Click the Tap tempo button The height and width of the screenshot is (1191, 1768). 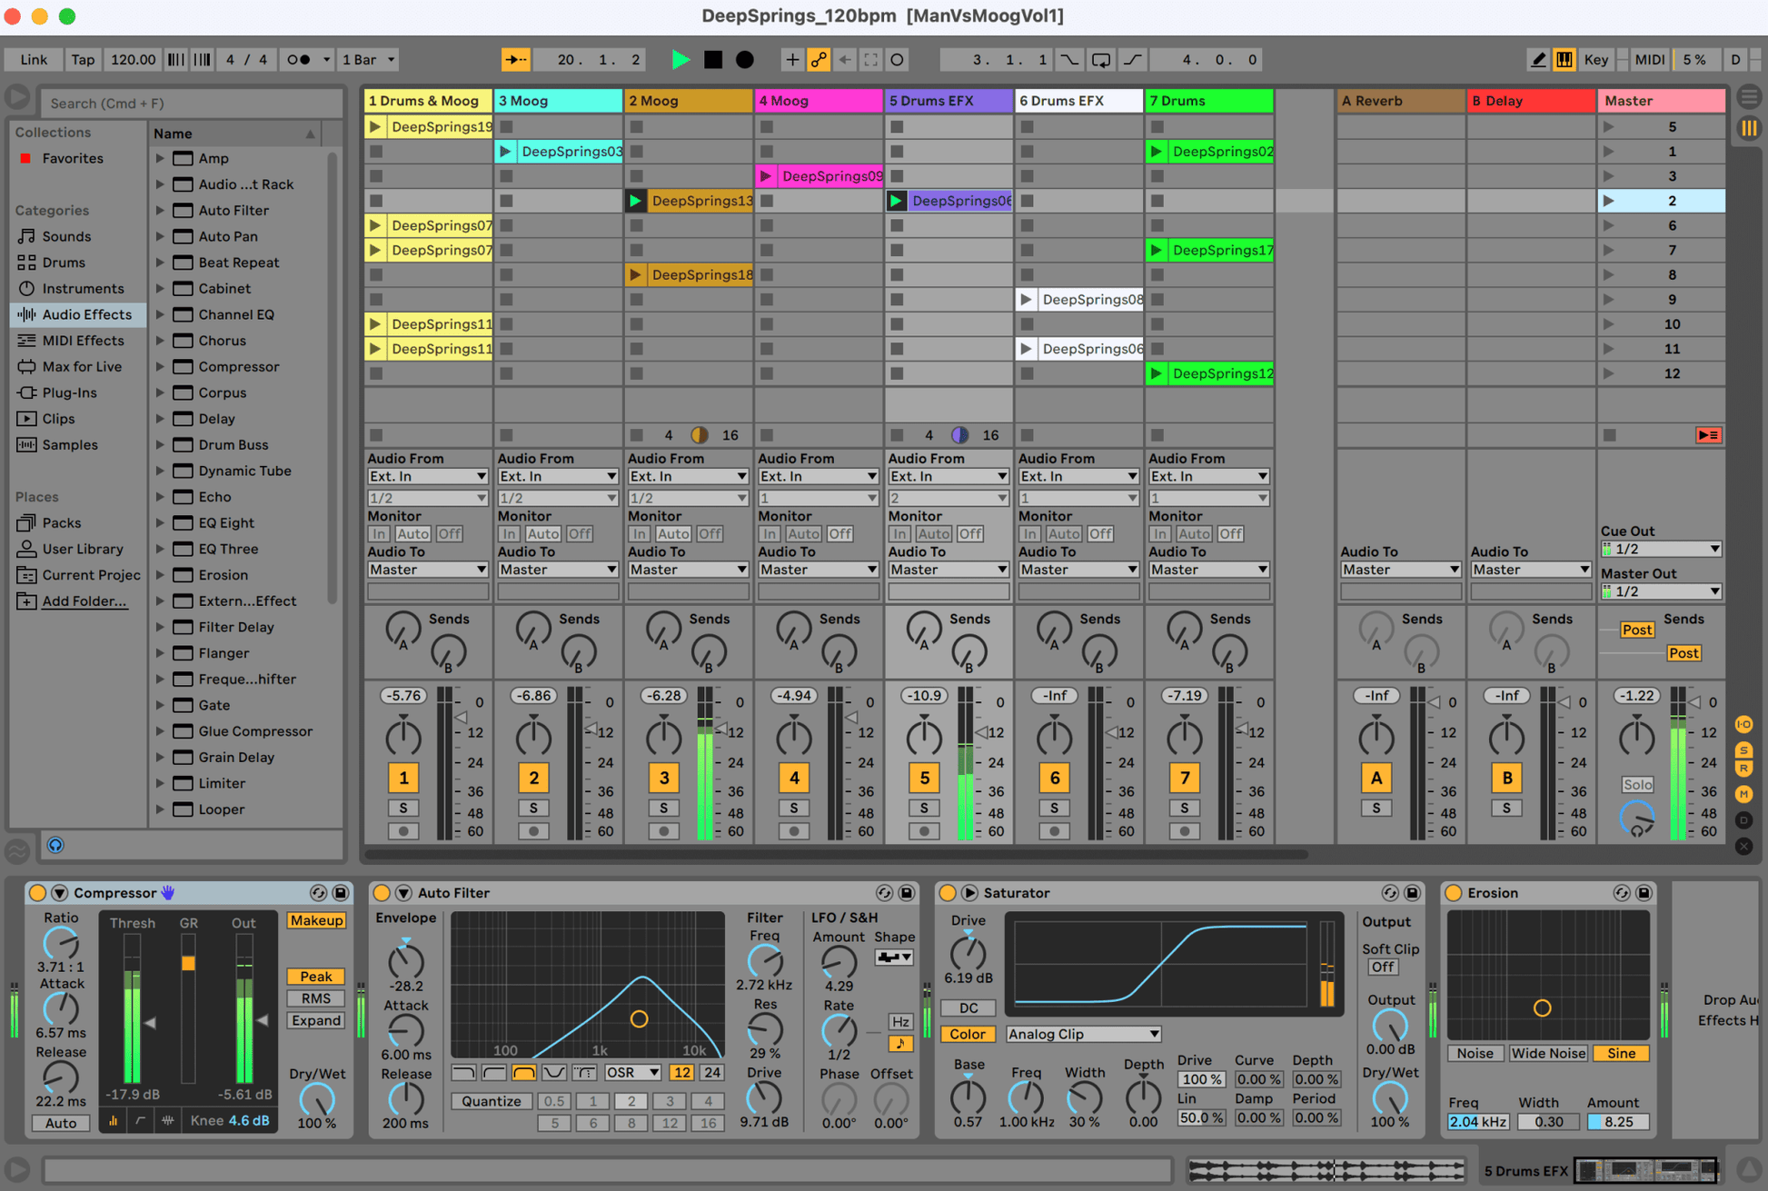click(x=83, y=59)
